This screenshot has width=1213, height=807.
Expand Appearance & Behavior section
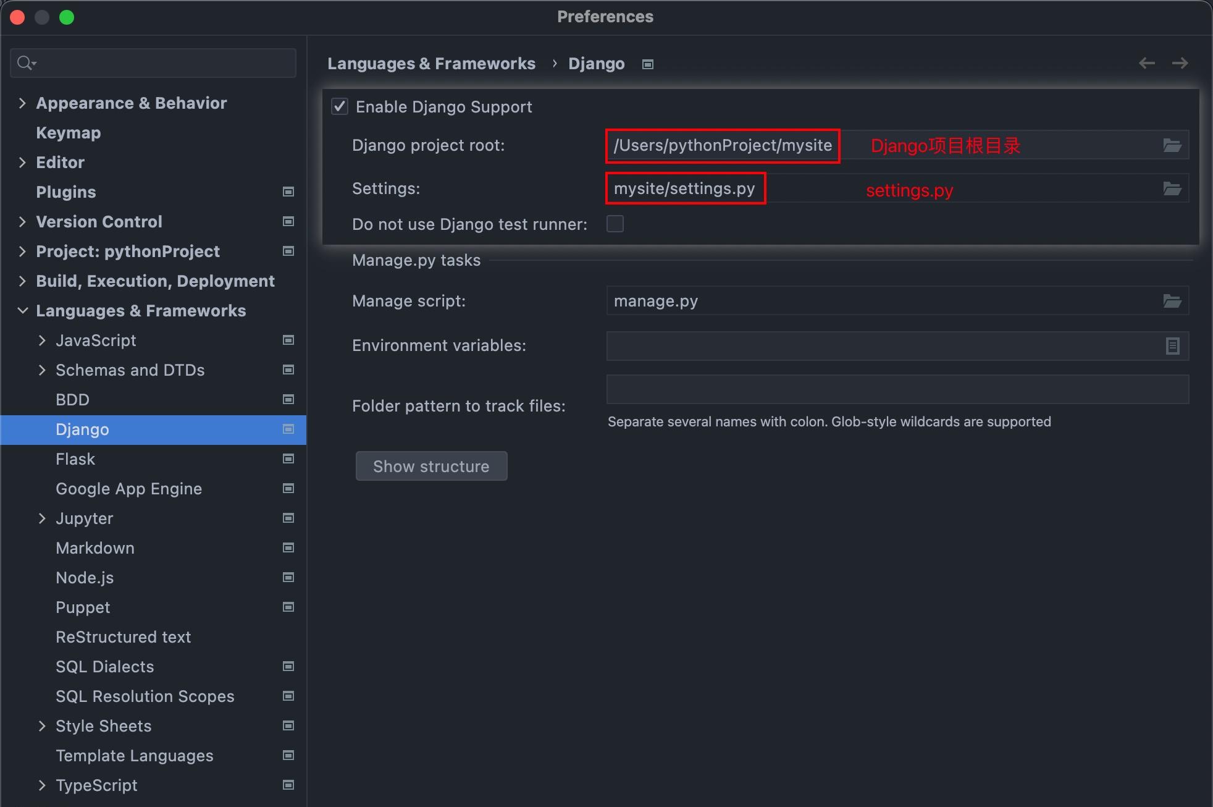coord(22,103)
